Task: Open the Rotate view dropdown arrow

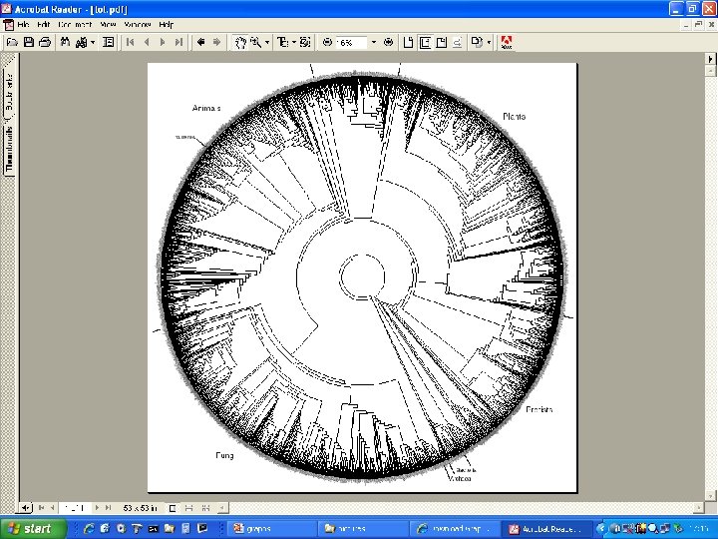Action: 489,43
